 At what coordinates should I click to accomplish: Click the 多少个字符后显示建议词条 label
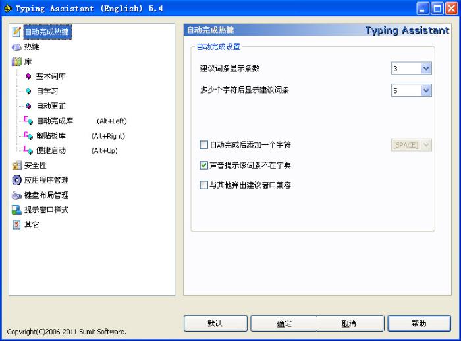click(244, 90)
